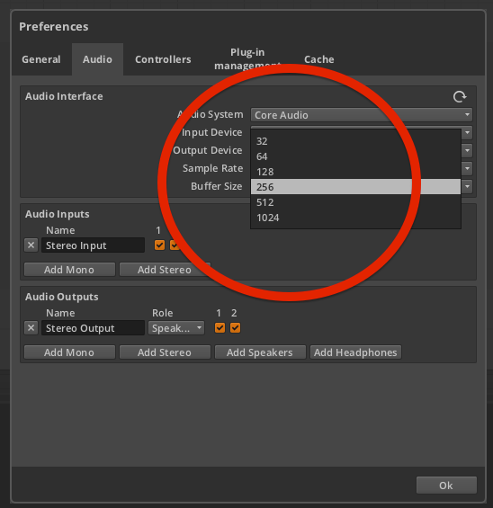The width and height of the screenshot is (493, 508).
Task: Toggle Stereo Output channel 2 checkbox
Action: 235,327
